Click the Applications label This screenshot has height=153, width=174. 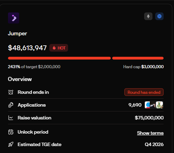[x=32, y=105]
